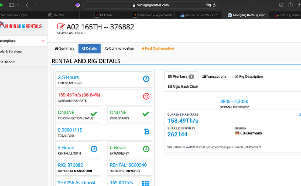Click the A02 165TH -- 376882 title
301x186 pixels.
tap(100, 27)
